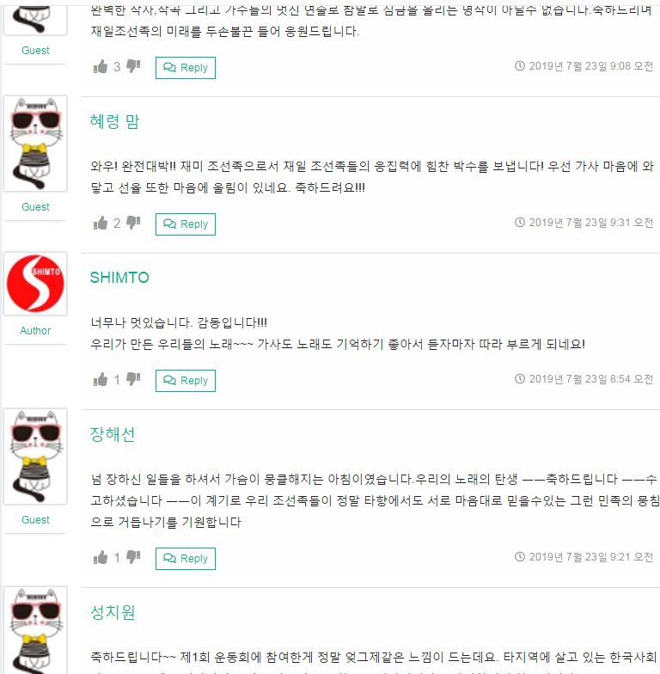660x674 pixels.
Task: Reply to 장해선's comment
Action: (186, 559)
